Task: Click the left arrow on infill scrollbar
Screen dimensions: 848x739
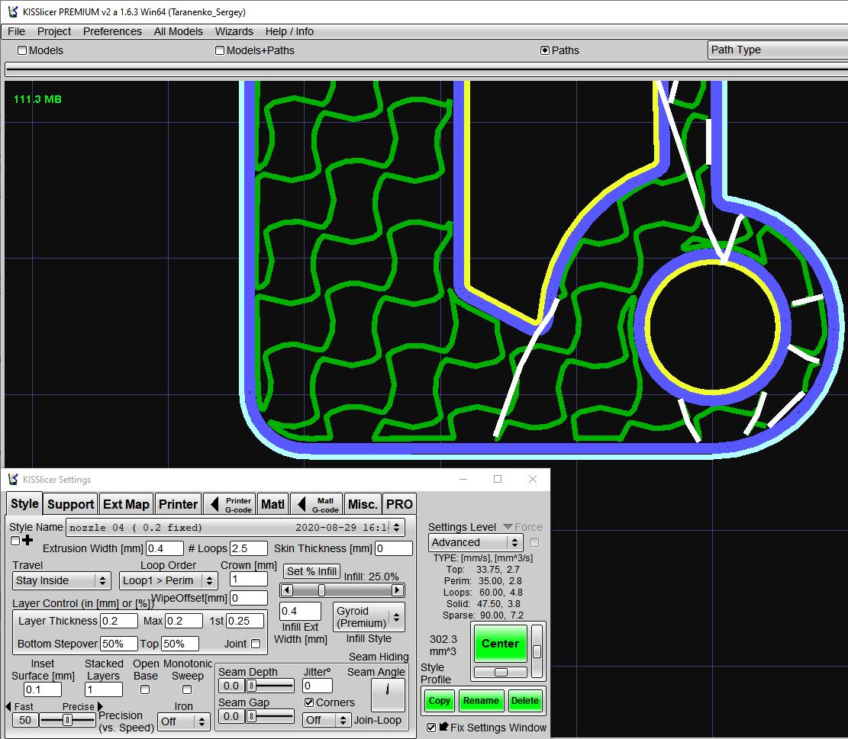Action: (286, 590)
